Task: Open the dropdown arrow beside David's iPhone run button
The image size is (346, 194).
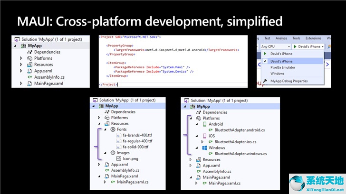Action: (323, 46)
